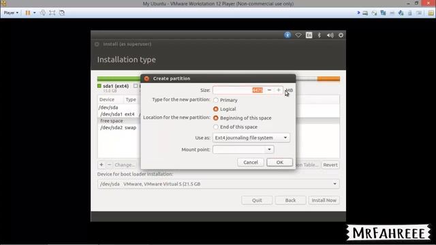Pause the virtual machine
This screenshot has height=245, width=436.
tap(28, 13)
